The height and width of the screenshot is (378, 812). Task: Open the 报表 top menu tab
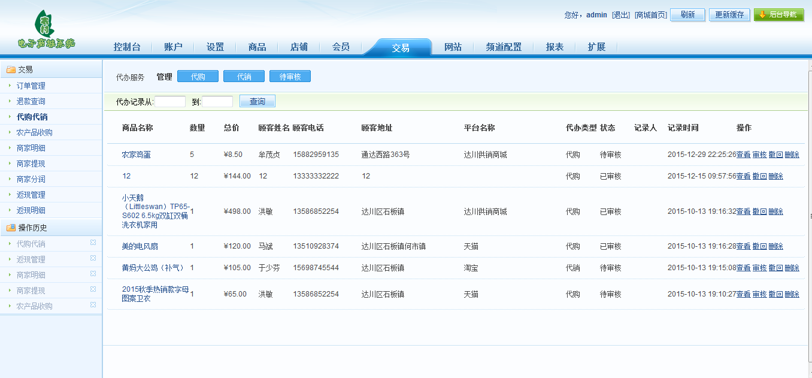[555, 47]
